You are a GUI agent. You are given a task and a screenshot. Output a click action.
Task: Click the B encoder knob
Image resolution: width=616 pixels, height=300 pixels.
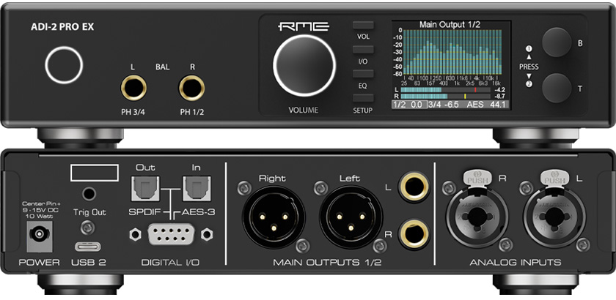(x=557, y=42)
